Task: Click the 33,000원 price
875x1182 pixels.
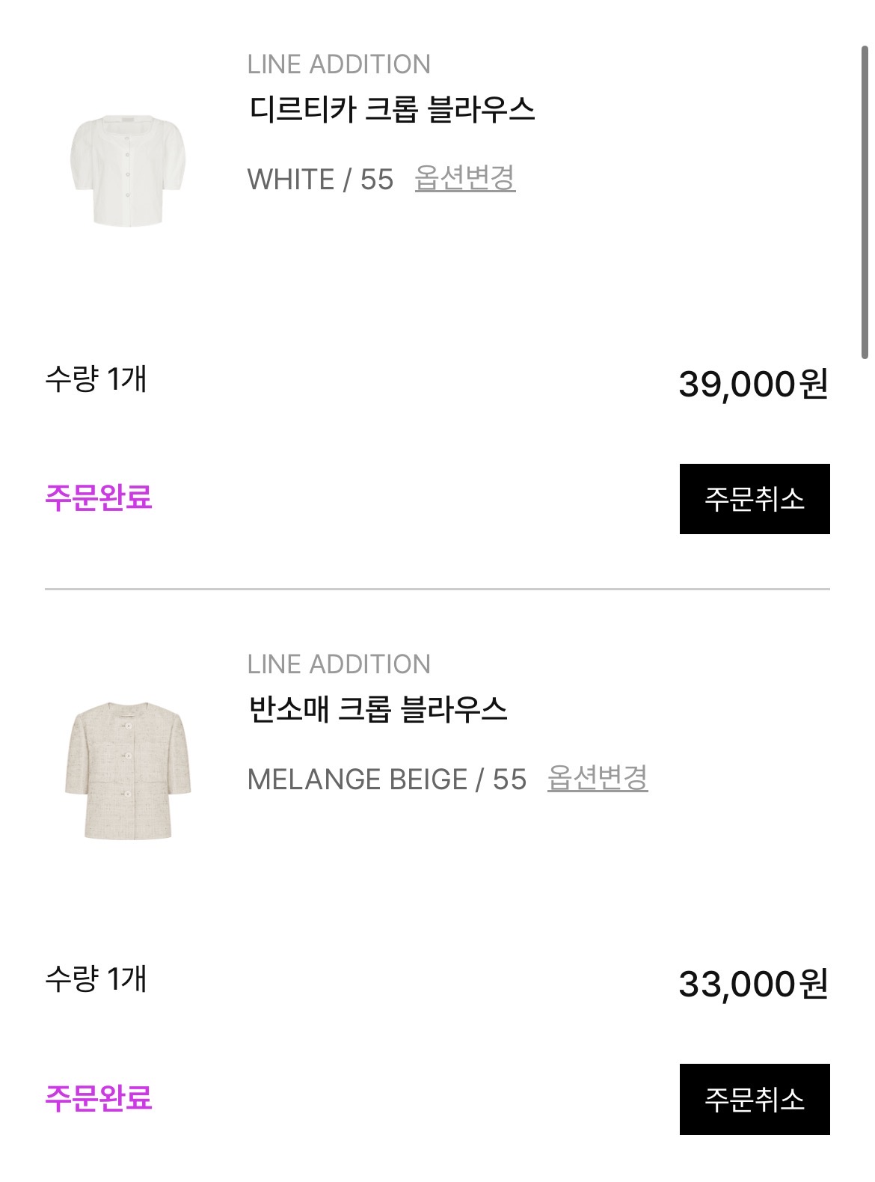Action: pyautogui.click(x=753, y=985)
